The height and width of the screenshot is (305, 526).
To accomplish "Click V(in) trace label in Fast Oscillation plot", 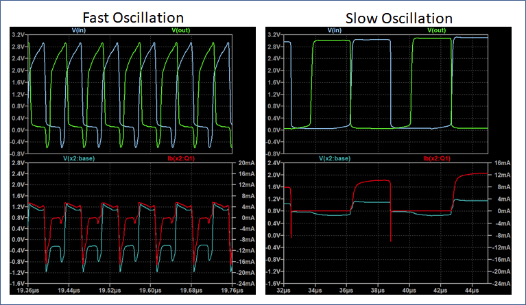I will point(80,31).
